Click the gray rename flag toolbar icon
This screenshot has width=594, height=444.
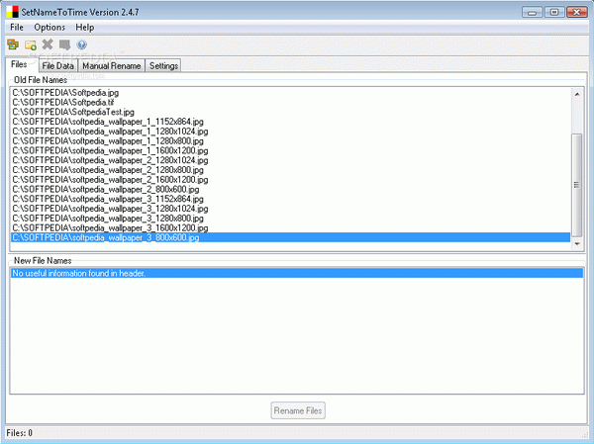coord(64,44)
